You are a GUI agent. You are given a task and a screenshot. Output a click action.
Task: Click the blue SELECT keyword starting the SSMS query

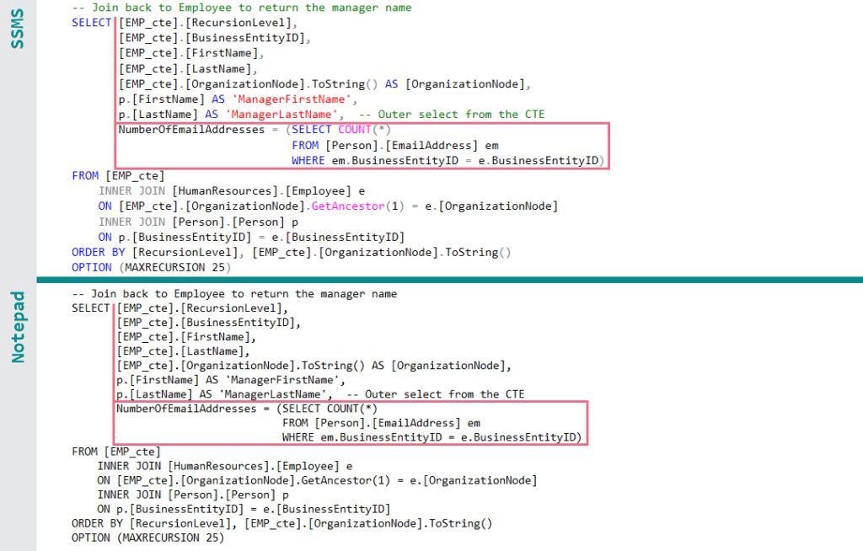tap(91, 23)
